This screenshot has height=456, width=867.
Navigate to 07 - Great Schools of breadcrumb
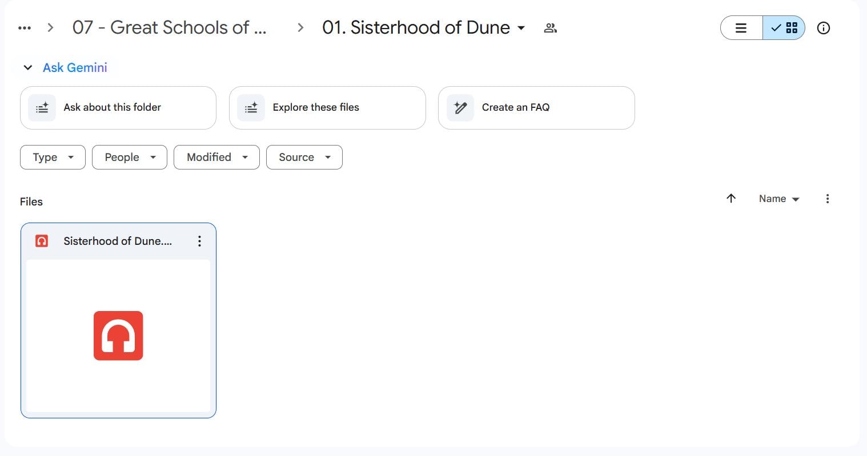(x=170, y=27)
